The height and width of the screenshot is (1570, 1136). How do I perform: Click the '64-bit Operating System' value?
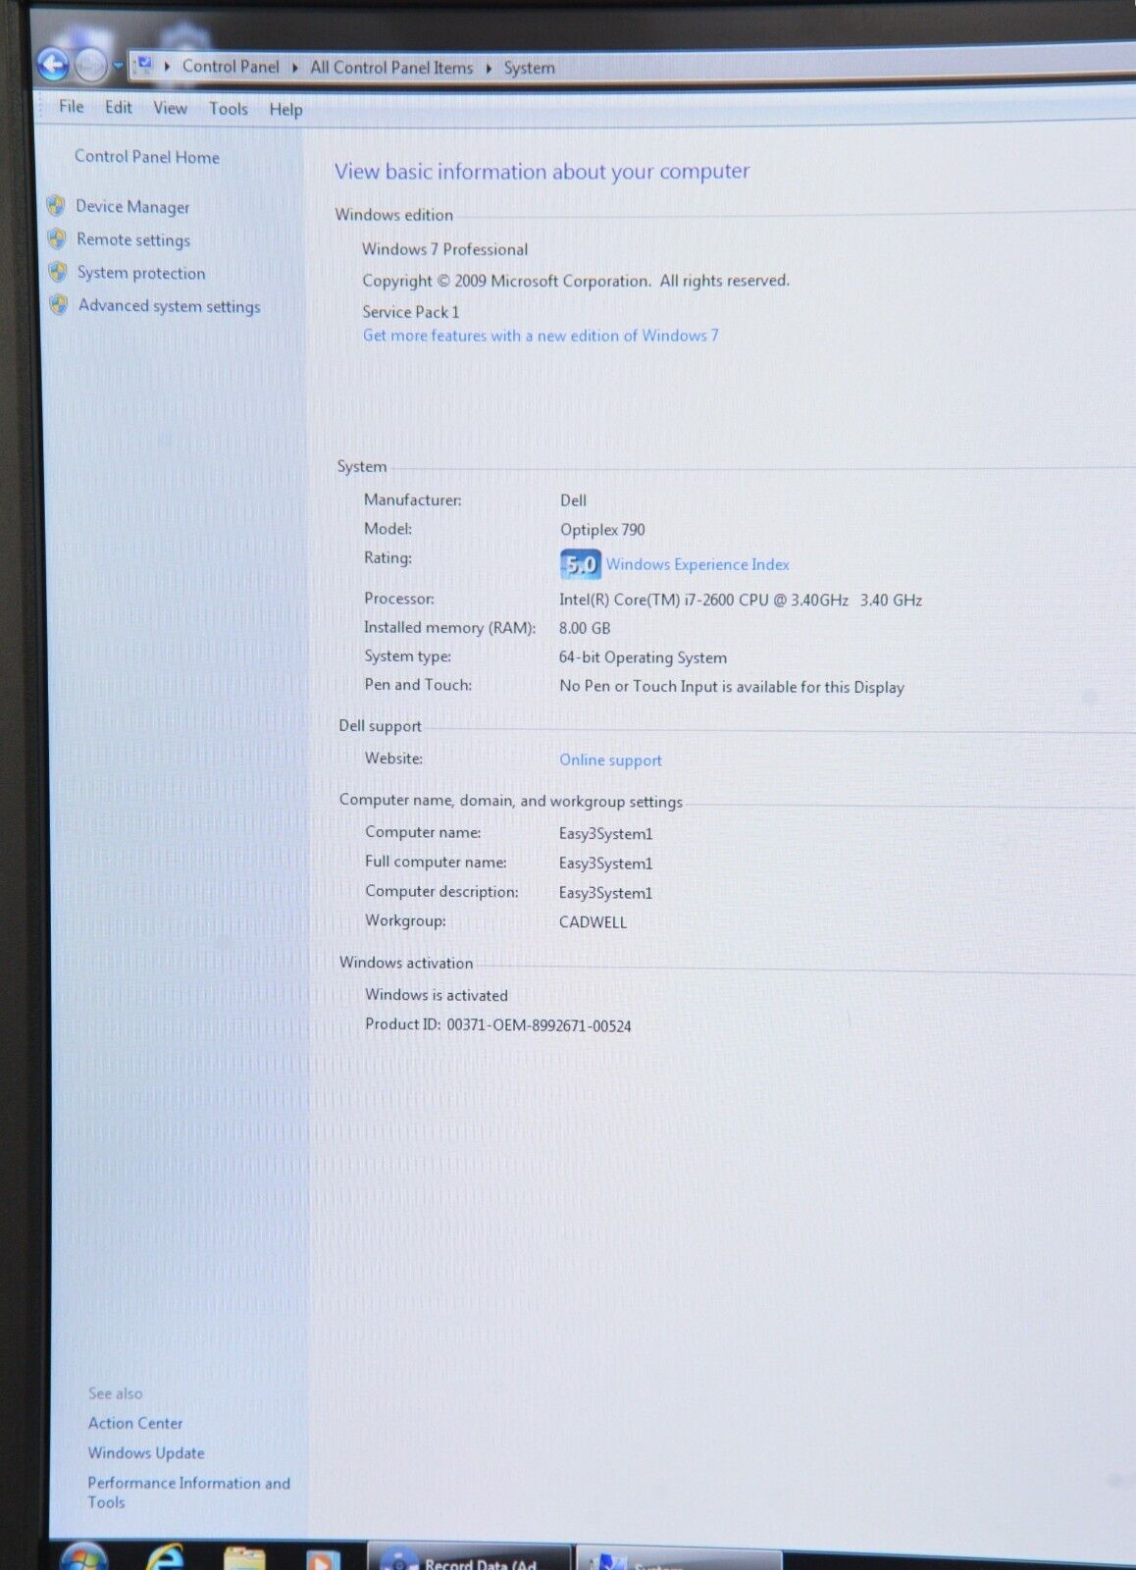[643, 657]
